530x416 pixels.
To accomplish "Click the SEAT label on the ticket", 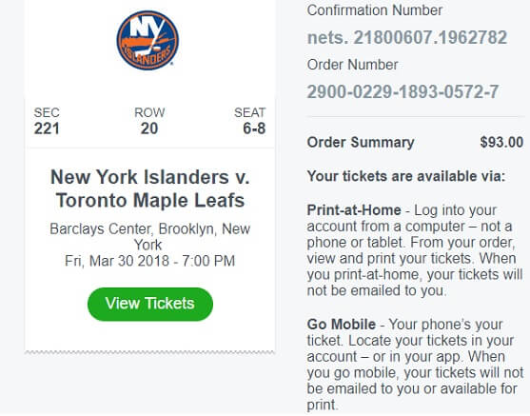I will pyautogui.click(x=250, y=112).
